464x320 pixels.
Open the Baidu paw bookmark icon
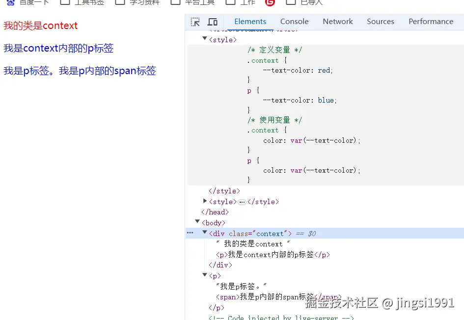pyautogui.click(x=11, y=2)
